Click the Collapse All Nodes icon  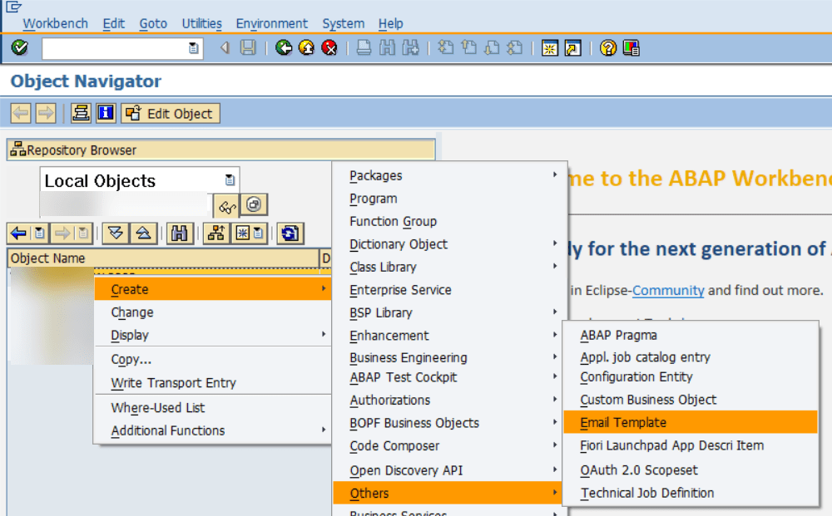tap(143, 233)
